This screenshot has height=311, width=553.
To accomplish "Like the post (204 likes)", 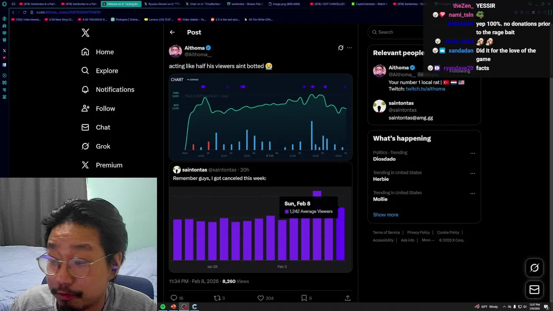I will pyautogui.click(x=265, y=298).
